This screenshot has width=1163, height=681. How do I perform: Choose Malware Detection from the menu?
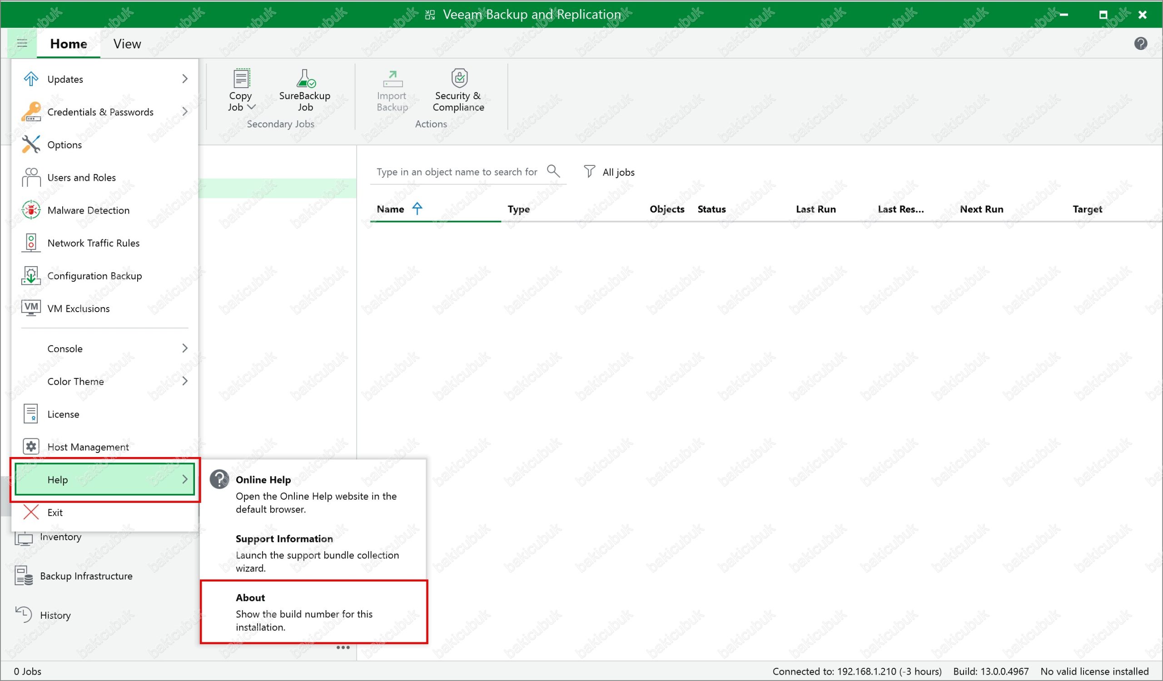pyautogui.click(x=105, y=210)
